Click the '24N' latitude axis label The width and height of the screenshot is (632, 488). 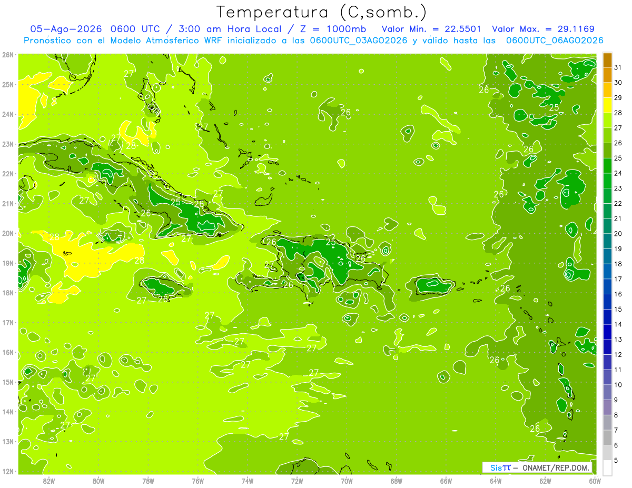tap(8, 114)
